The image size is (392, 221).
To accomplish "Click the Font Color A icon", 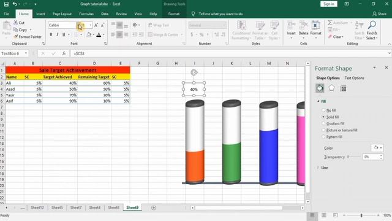I will point(99,34).
